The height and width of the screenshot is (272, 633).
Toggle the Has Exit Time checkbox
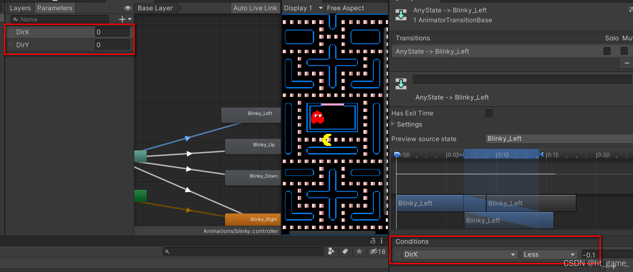pyautogui.click(x=489, y=113)
